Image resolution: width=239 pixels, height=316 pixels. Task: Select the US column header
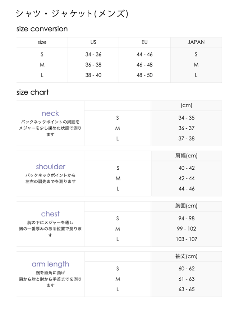coord(93,42)
